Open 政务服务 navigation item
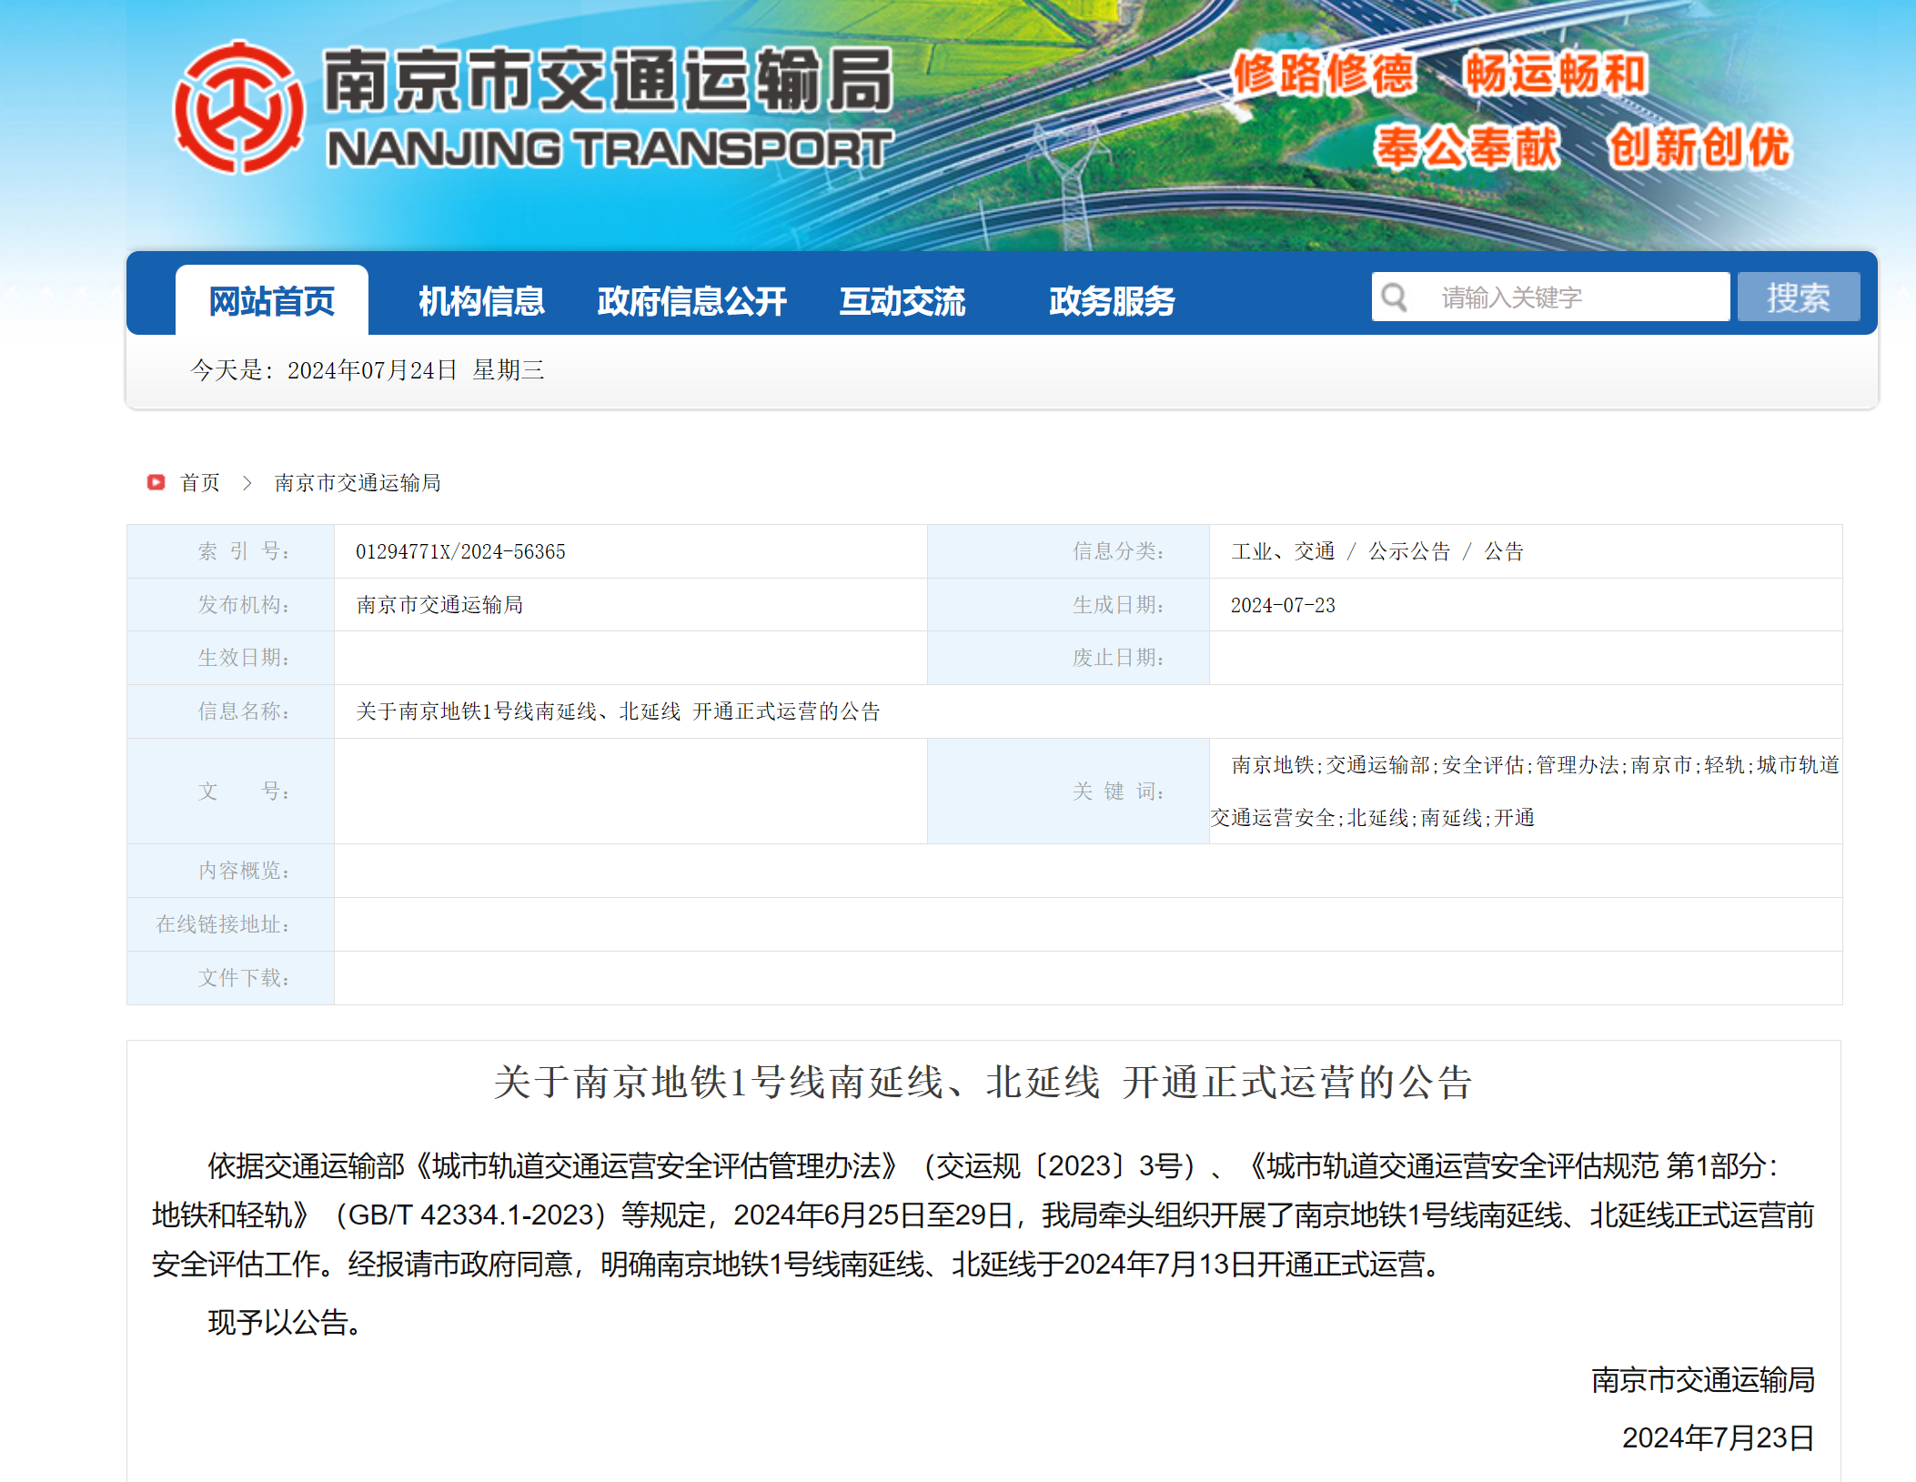Screen dimensions: 1916x1482 point(1111,300)
